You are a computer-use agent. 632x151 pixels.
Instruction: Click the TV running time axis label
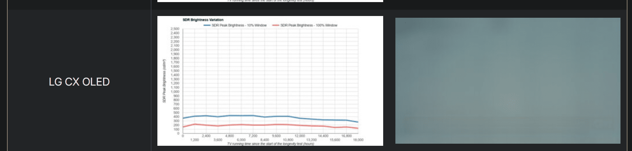[x=270, y=144]
